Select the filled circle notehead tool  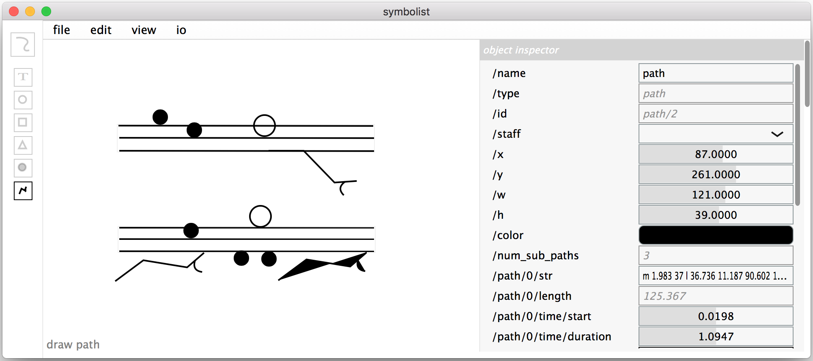click(23, 168)
